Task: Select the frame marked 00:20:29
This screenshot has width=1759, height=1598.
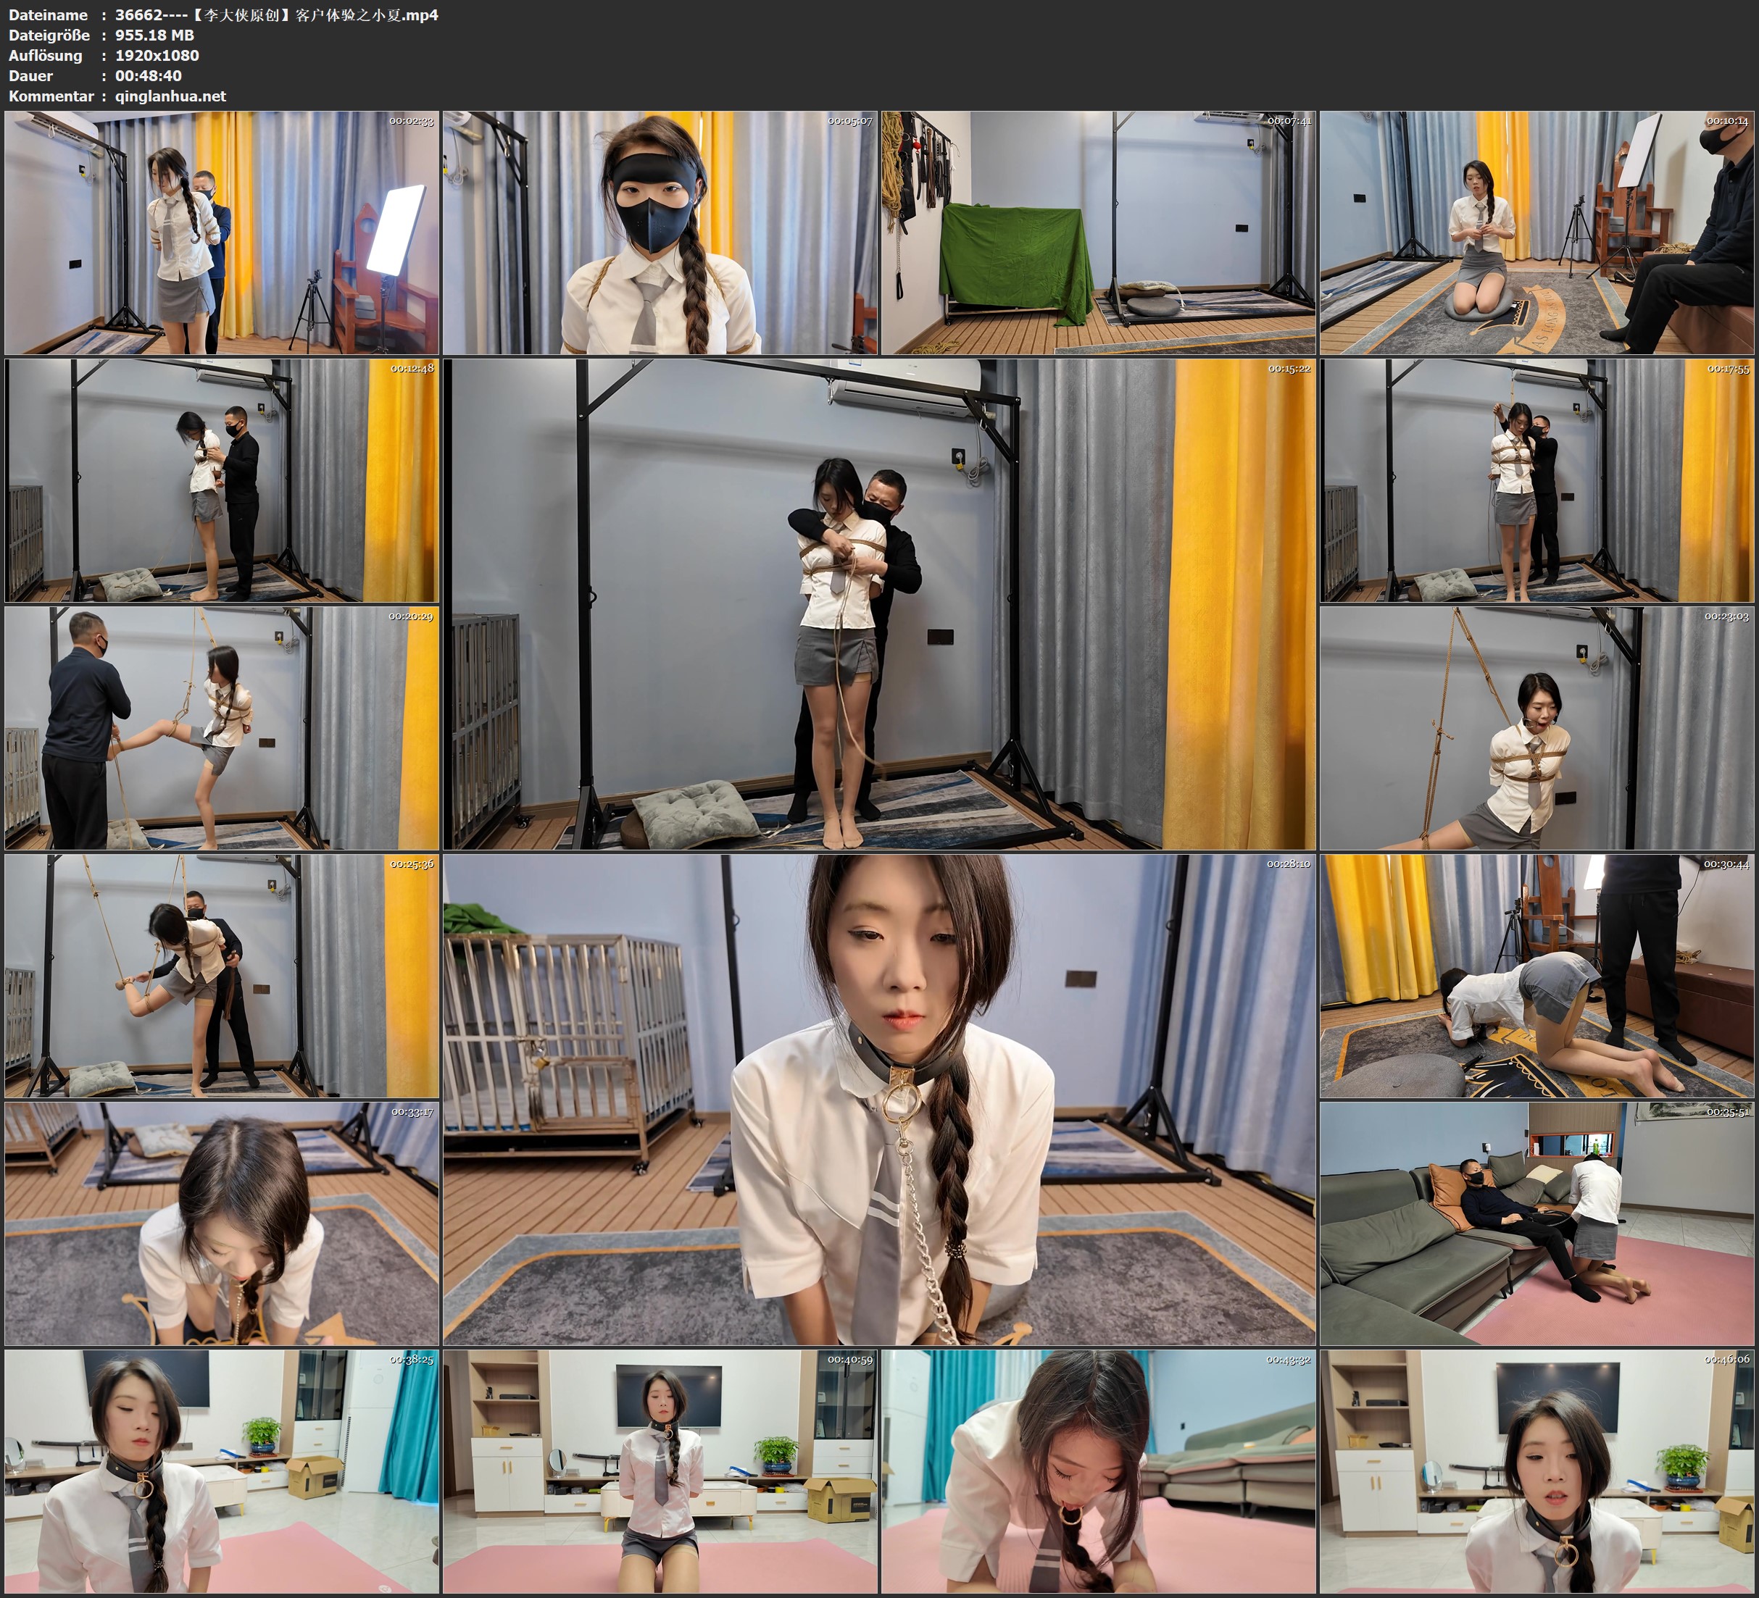Action: (222, 728)
